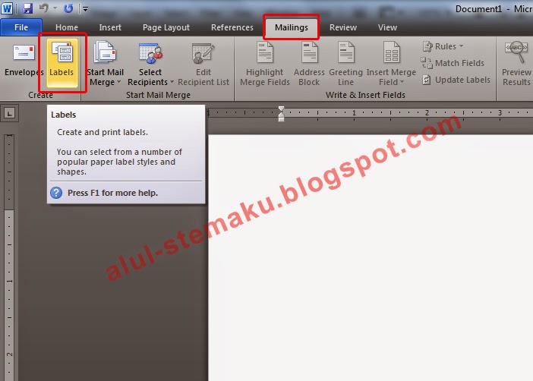Click the horizontal ruler at the 2 mark

pyautogui.click(x=427, y=113)
